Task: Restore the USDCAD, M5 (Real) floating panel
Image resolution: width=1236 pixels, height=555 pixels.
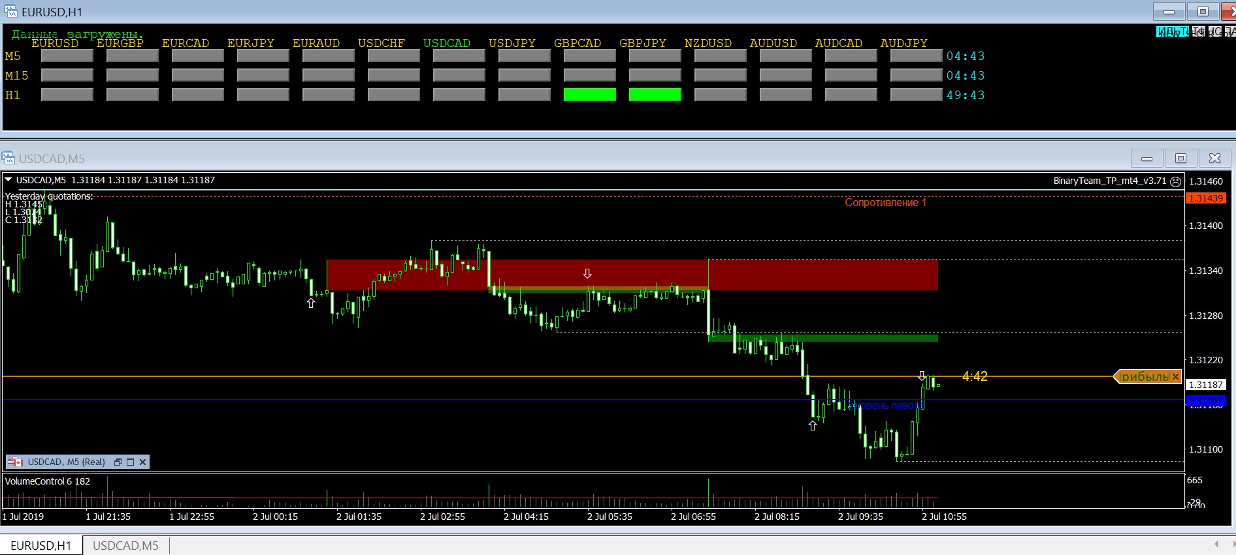Action: (x=118, y=462)
